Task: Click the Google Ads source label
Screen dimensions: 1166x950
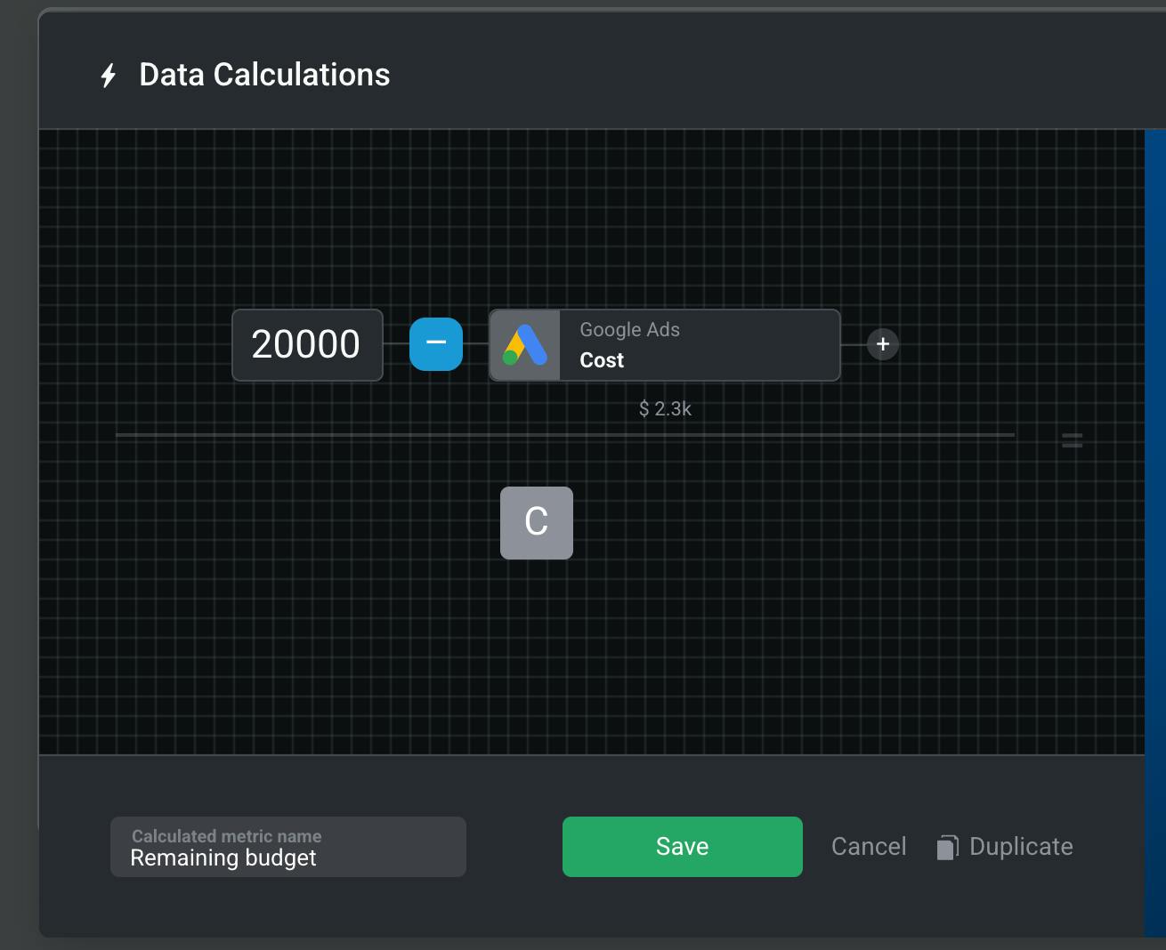Action: pos(629,330)
